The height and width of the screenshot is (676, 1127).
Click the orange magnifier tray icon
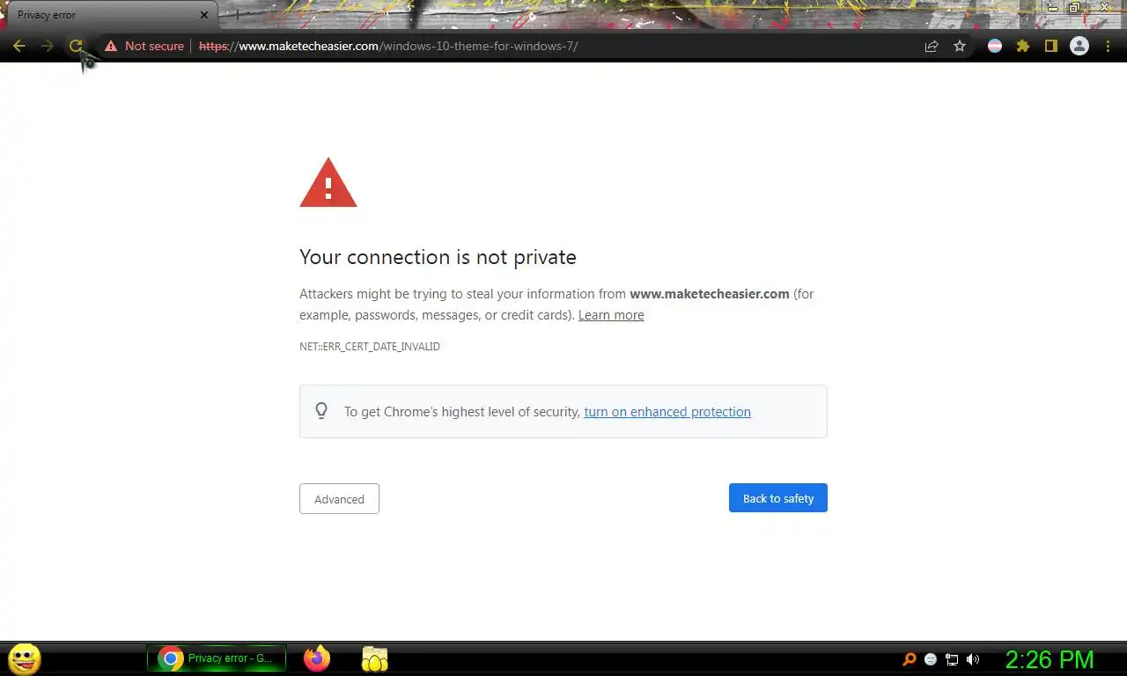pyautogui.click(x=910, y=659)
